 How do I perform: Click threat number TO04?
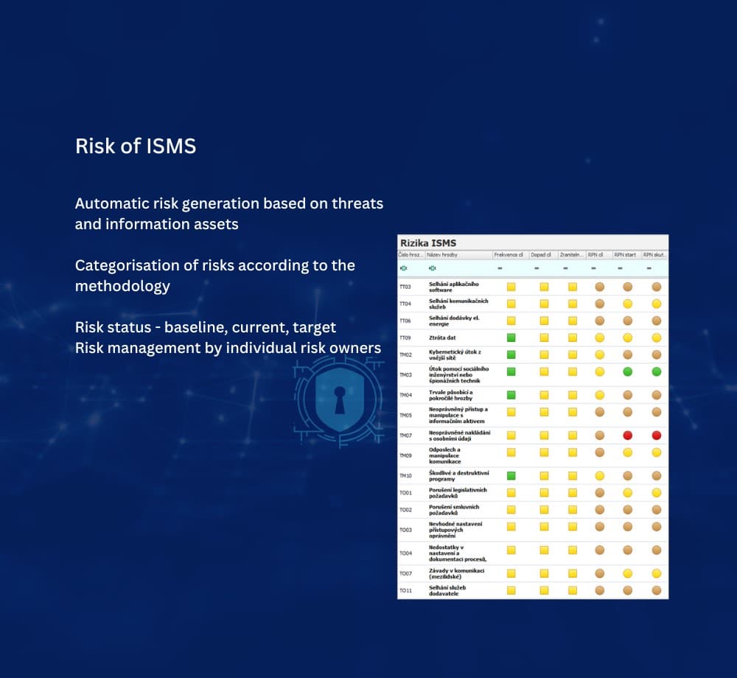pyautogui.click(x=405, y=553)
